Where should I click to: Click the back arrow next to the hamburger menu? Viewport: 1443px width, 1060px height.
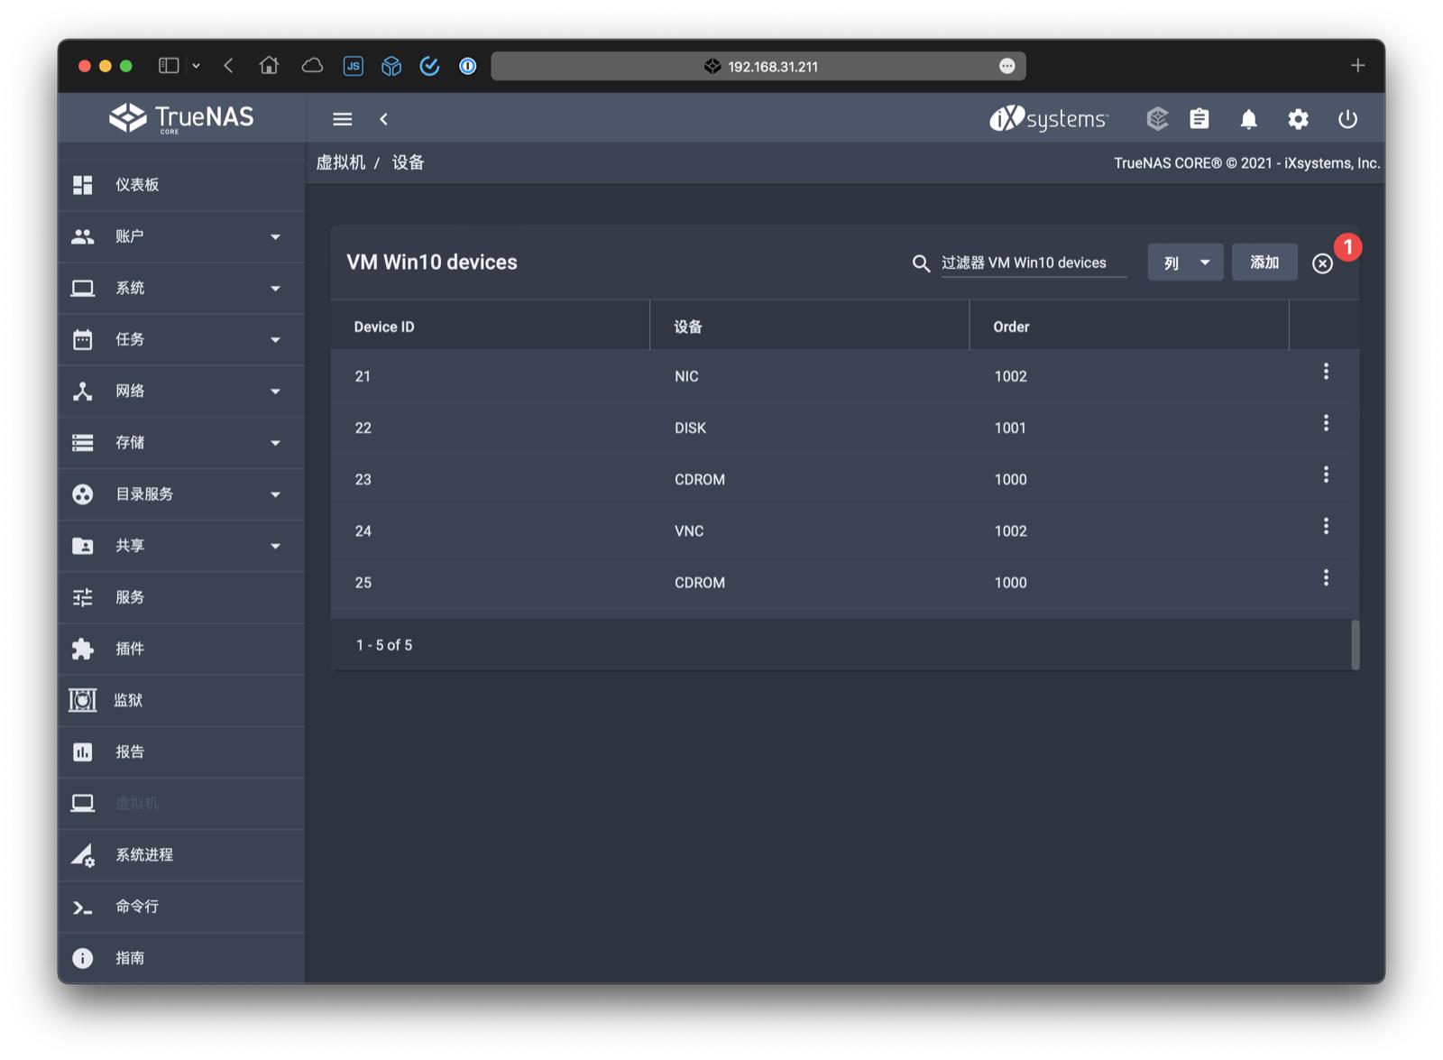tap(384, 118)
